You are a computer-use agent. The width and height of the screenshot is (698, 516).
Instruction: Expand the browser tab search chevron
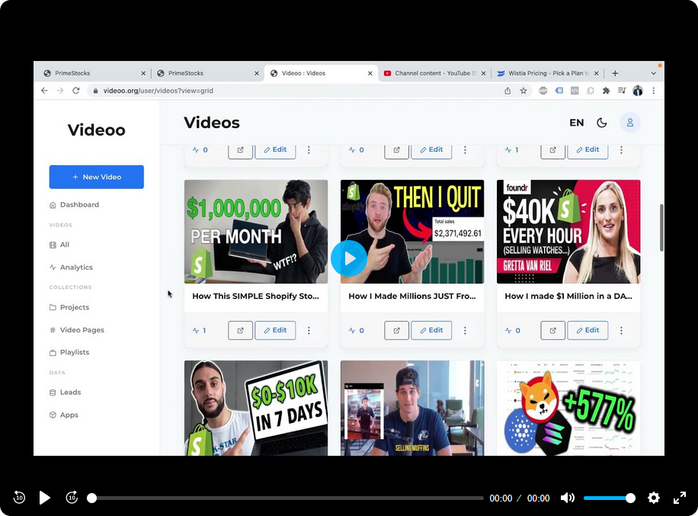pyautogui.click(x=654, y=73)
